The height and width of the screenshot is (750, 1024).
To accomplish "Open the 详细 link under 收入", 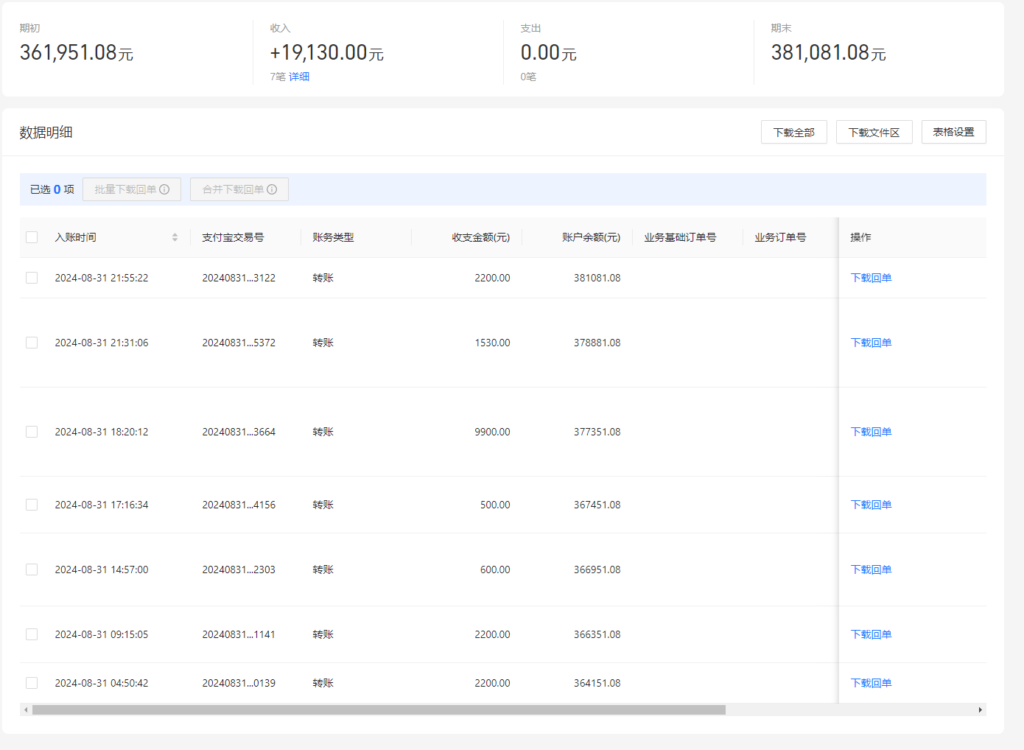I will point(299,77).
